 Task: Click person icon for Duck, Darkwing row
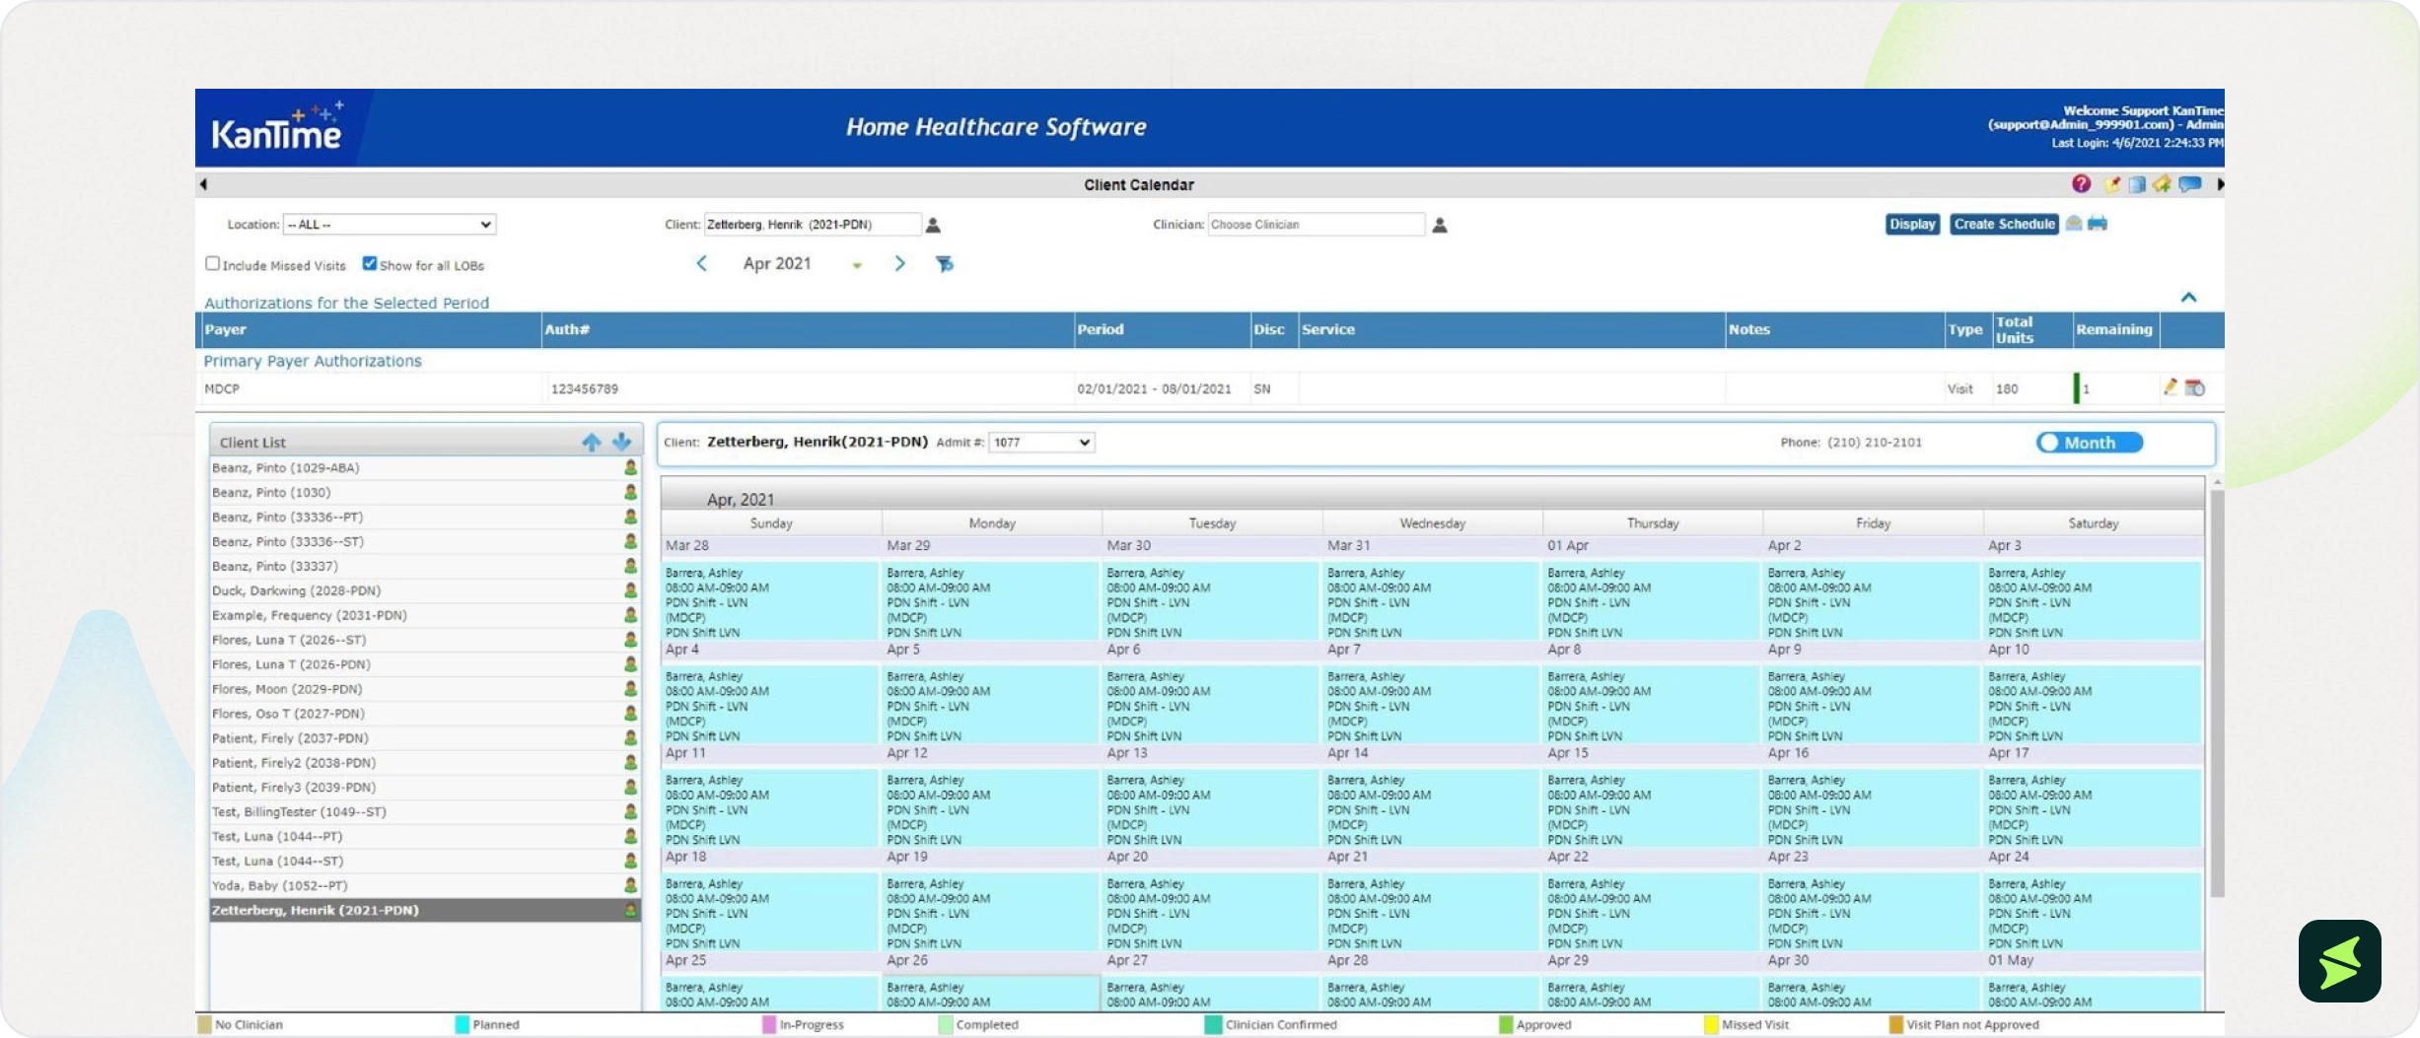pos(630,590)
